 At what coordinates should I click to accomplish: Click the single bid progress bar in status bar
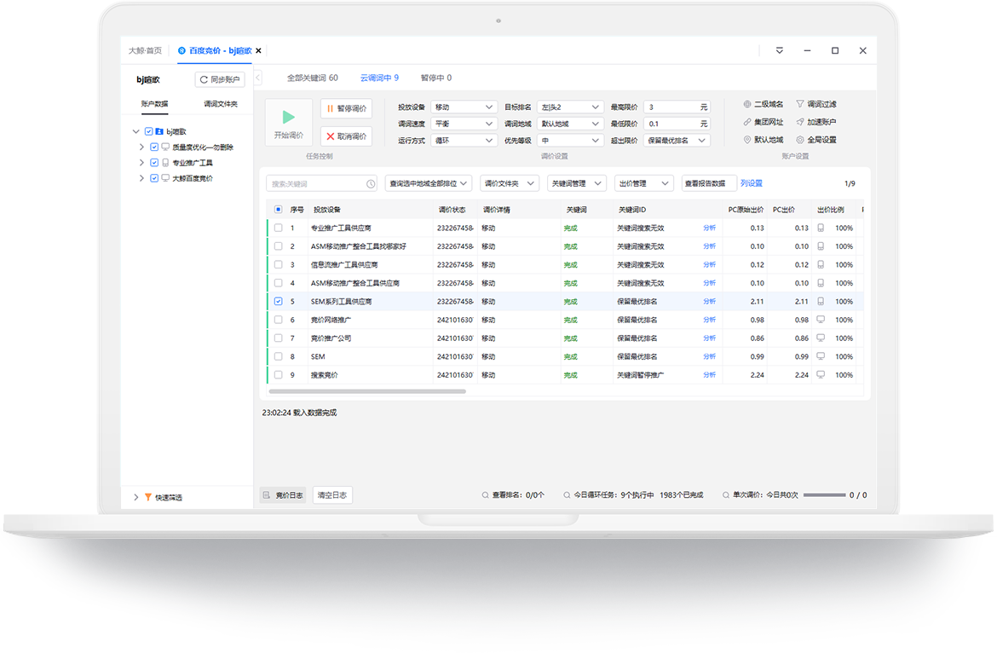[824, 495]
